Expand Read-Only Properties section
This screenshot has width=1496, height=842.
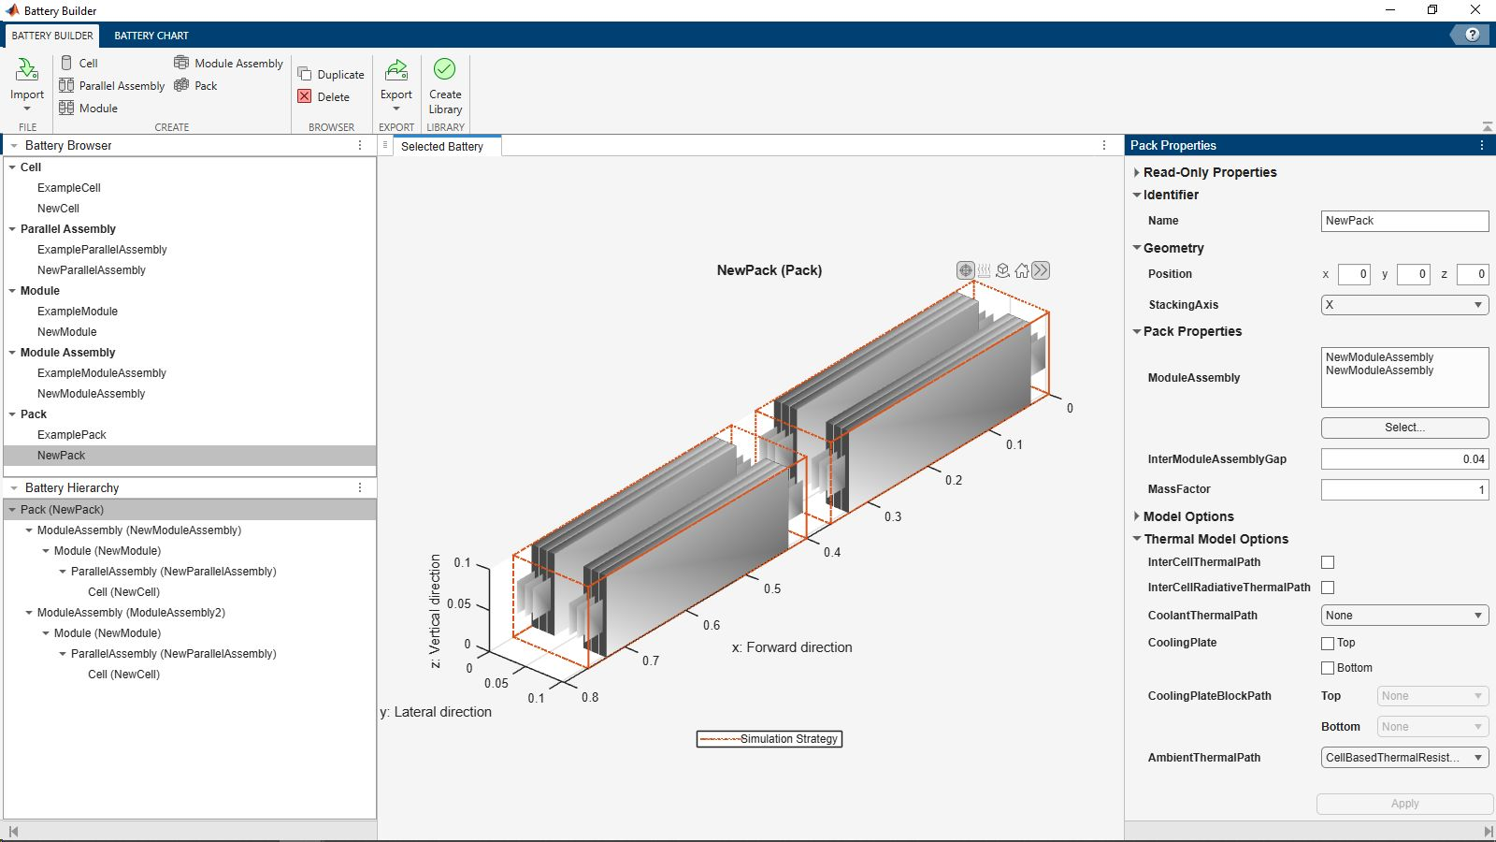coord(1137,173)
